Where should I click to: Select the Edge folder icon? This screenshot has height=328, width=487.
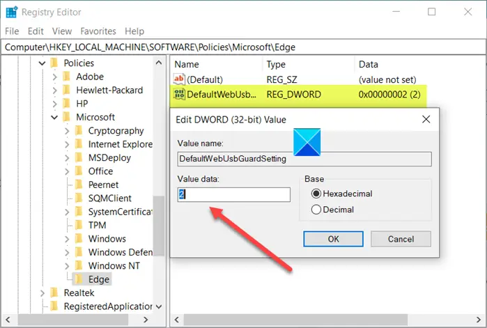[x=79, y=279]
